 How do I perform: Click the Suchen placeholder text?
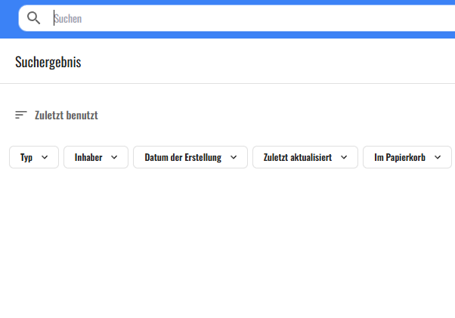point(68,18)
